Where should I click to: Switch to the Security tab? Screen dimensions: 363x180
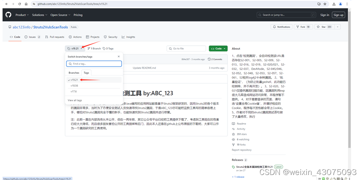[x=111, y=37]
